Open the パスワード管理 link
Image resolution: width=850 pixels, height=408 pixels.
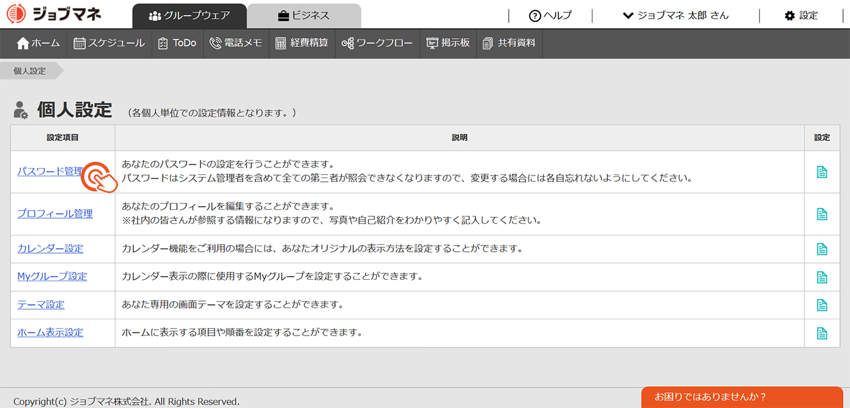coord(50,171)
